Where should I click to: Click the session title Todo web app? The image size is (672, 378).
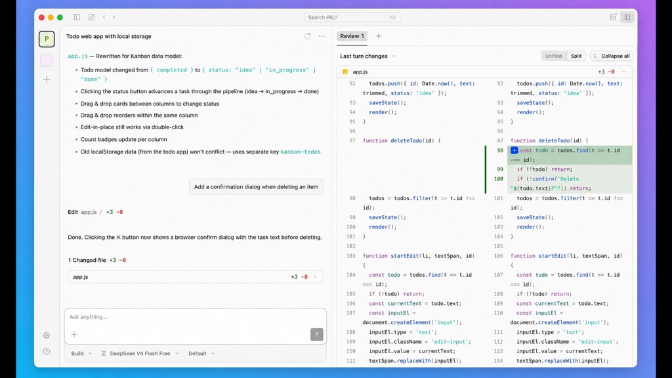pos(109,37)
